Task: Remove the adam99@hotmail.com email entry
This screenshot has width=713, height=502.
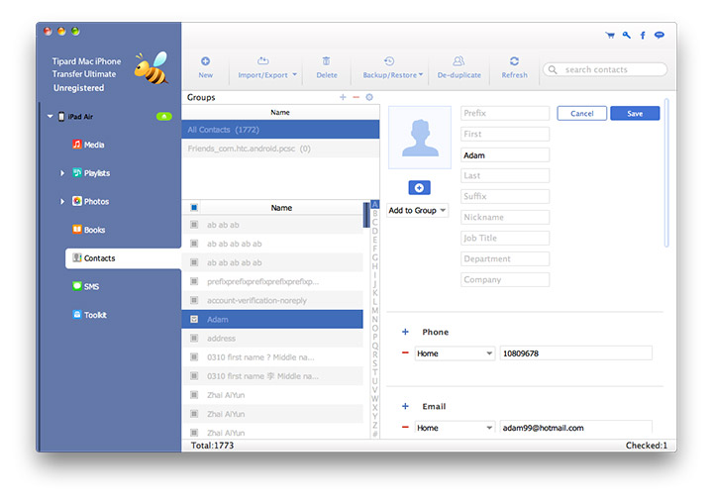Action: pos(405,427)
